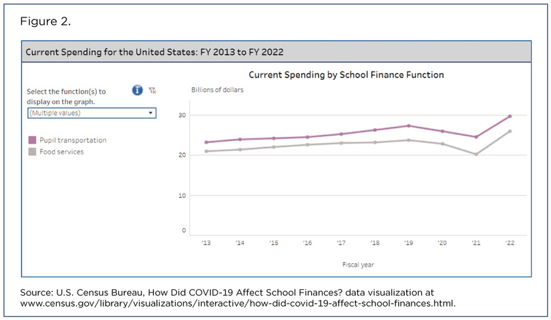Click the Pupil transportation data point for '22

tap(510, 116)
